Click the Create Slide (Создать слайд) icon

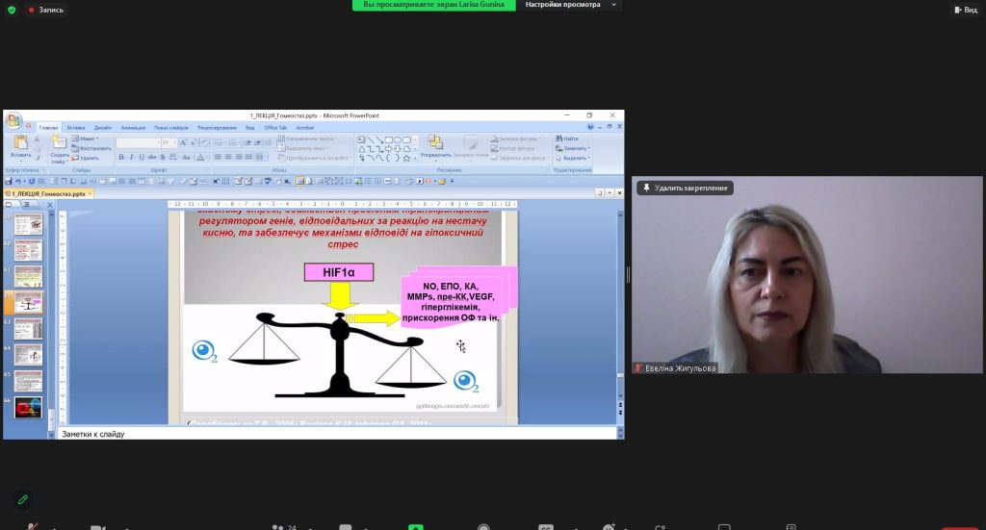click(x=59, y=145)
